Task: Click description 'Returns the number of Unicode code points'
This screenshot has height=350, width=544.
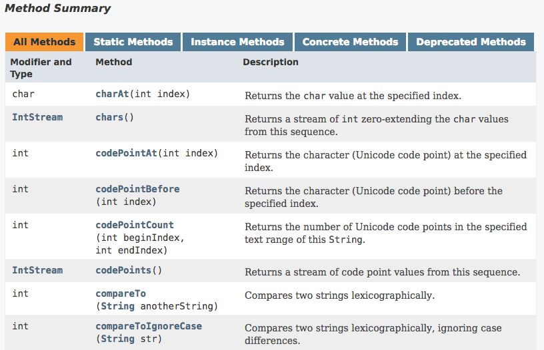Action: [x=386, y=233]
